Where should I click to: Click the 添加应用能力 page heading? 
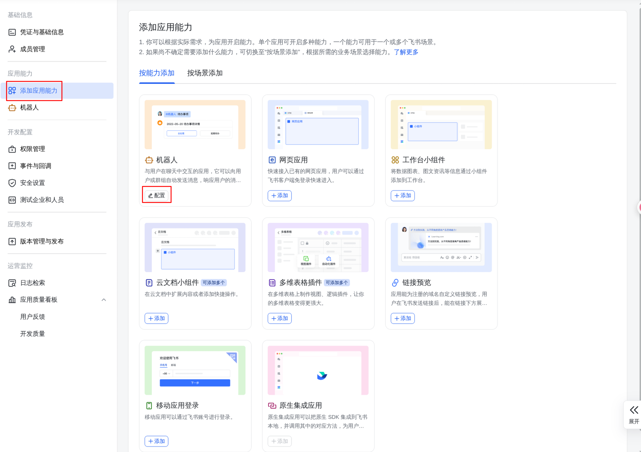point(166,27)
